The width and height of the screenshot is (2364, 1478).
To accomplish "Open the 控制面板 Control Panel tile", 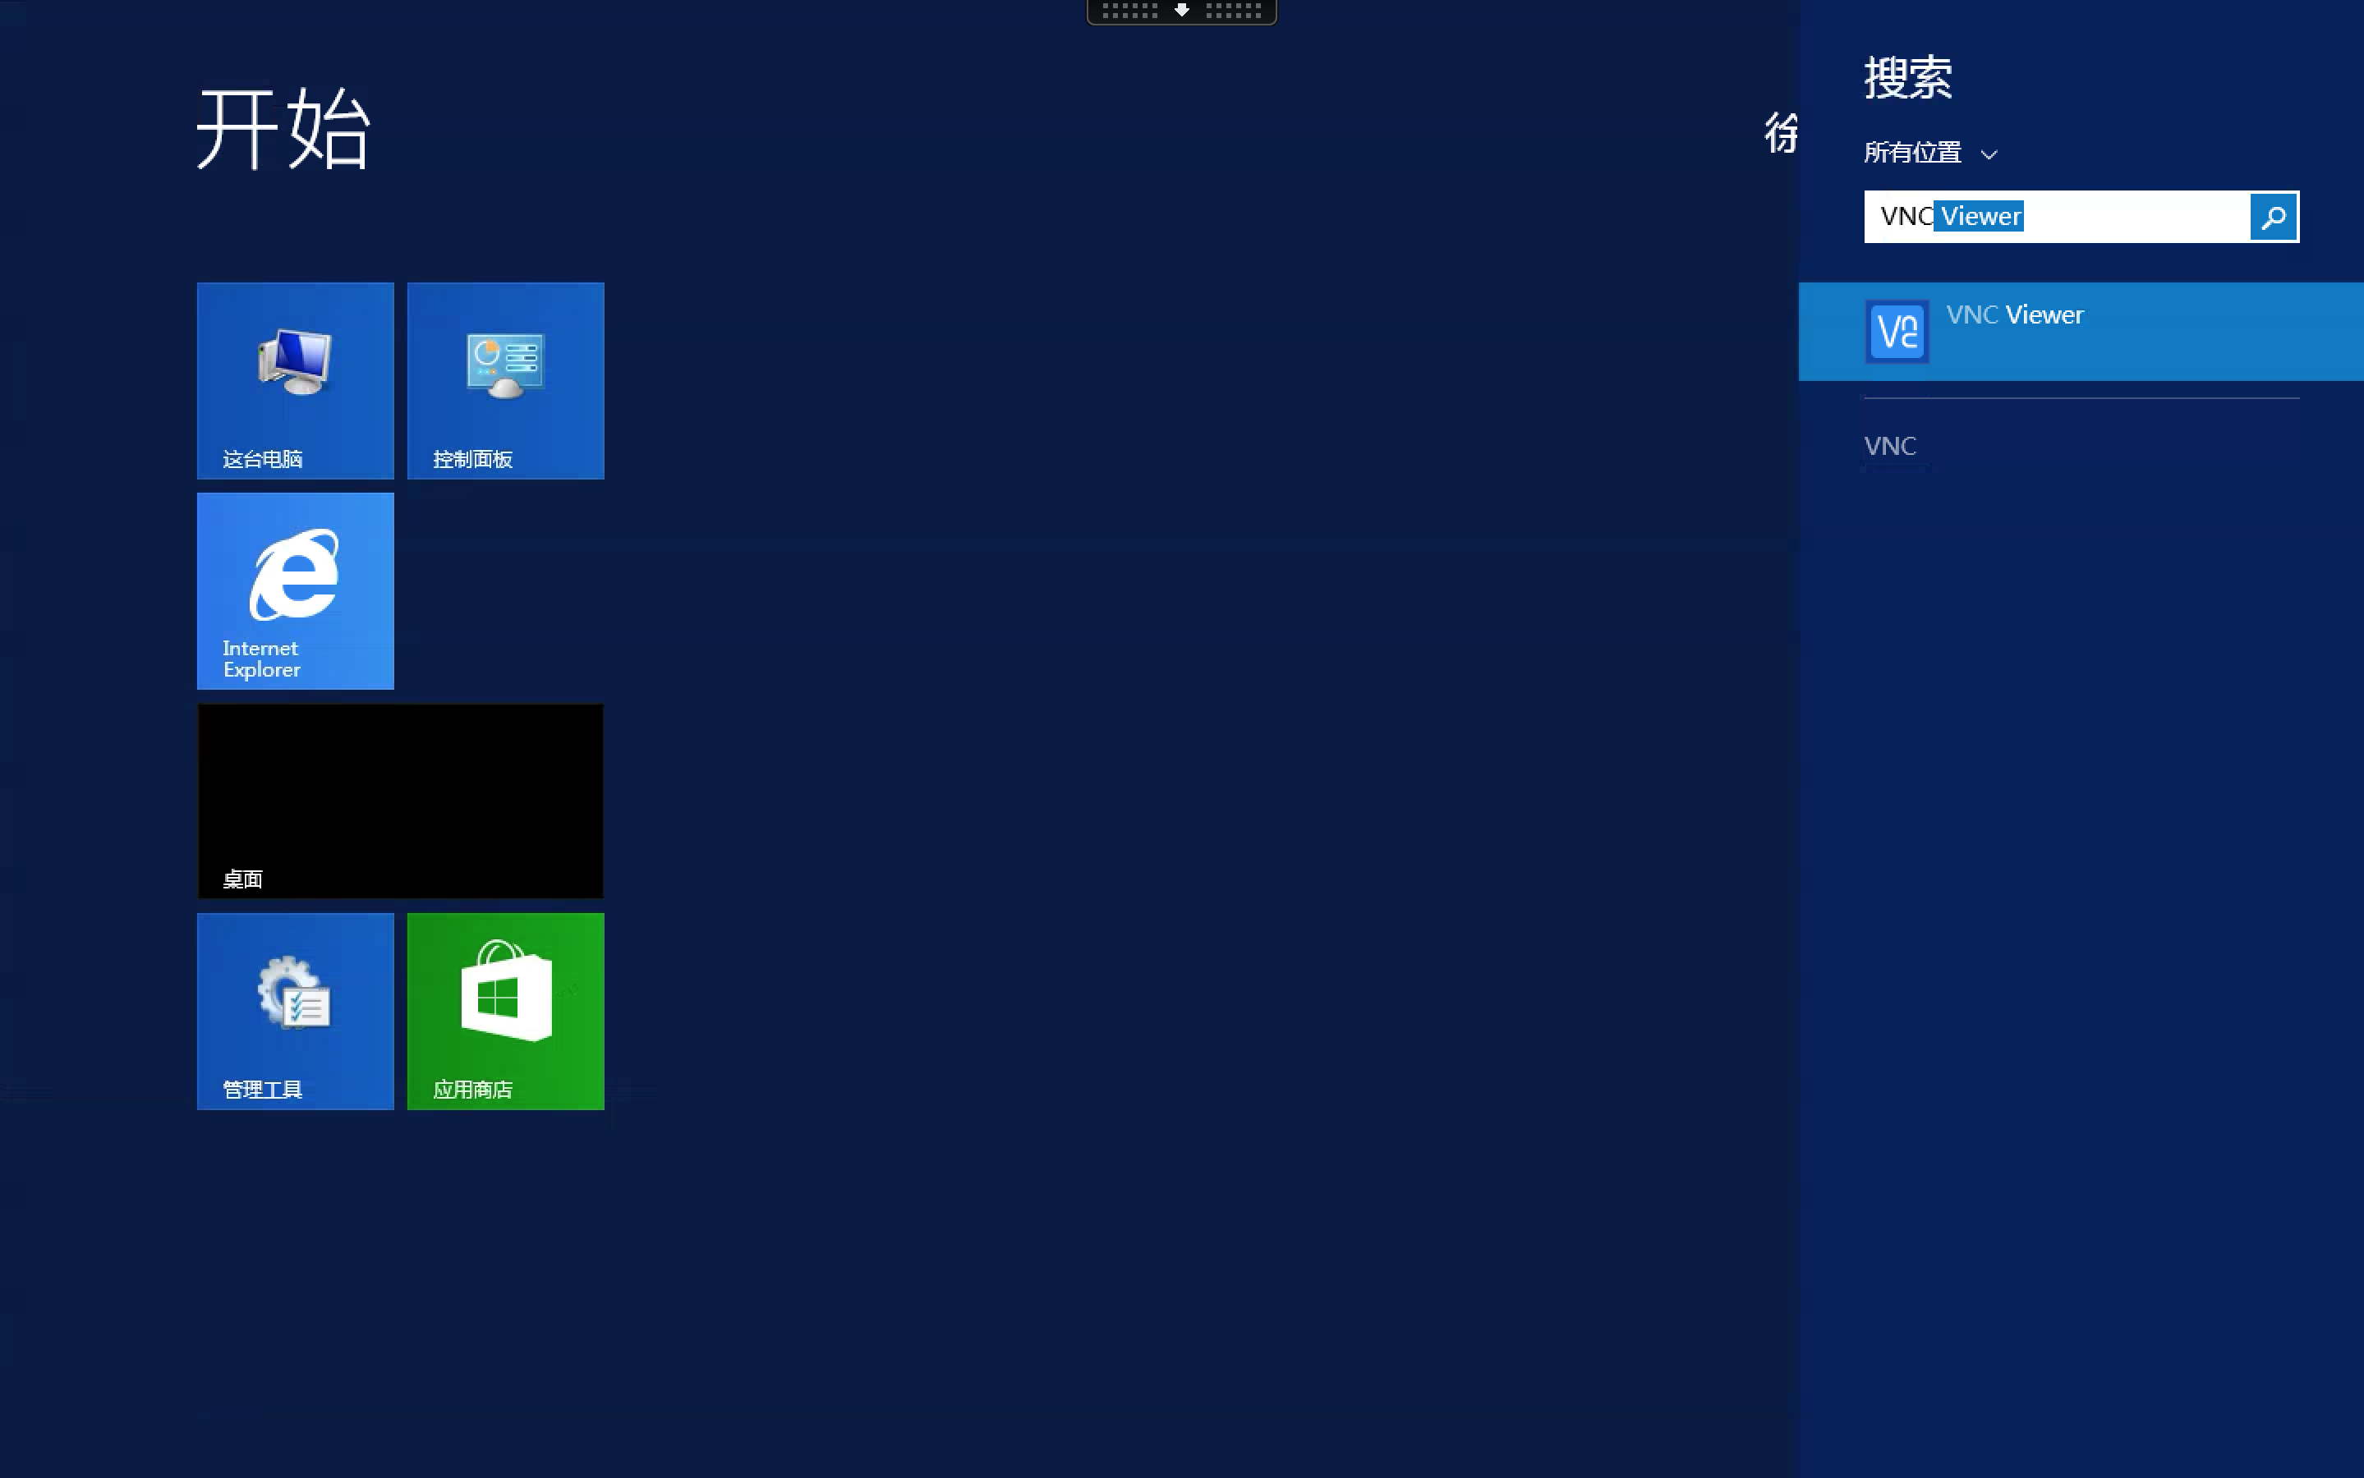I will [505, 380].
